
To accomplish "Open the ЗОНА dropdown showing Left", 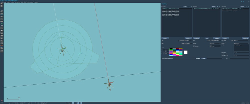I will tap(215, 45).
